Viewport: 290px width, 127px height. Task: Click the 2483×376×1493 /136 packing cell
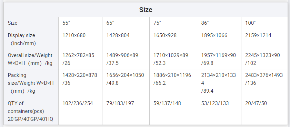pyautogui.click(x=264, y=83)
